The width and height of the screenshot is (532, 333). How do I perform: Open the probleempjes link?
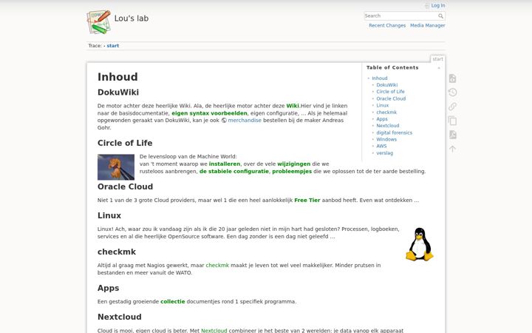(292, 171)
